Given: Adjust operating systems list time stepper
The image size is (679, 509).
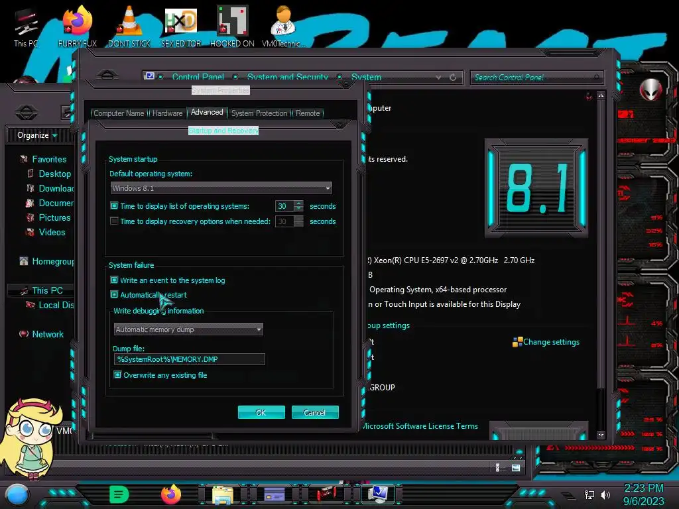Looking at the screenshot, I should (299, 206).
